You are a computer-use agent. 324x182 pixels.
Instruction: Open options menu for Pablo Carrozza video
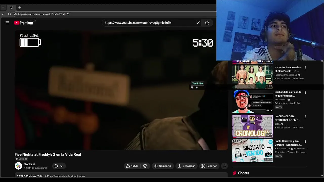coord(305,141)
